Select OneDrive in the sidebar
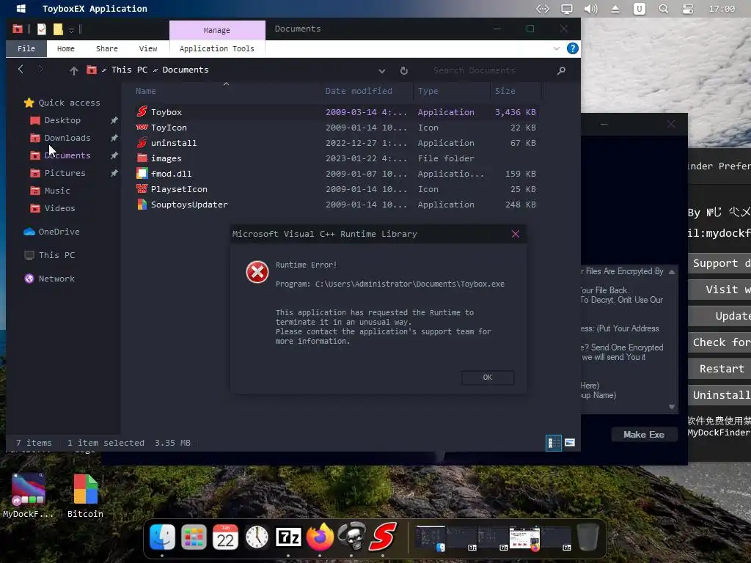 click(52, 232)
